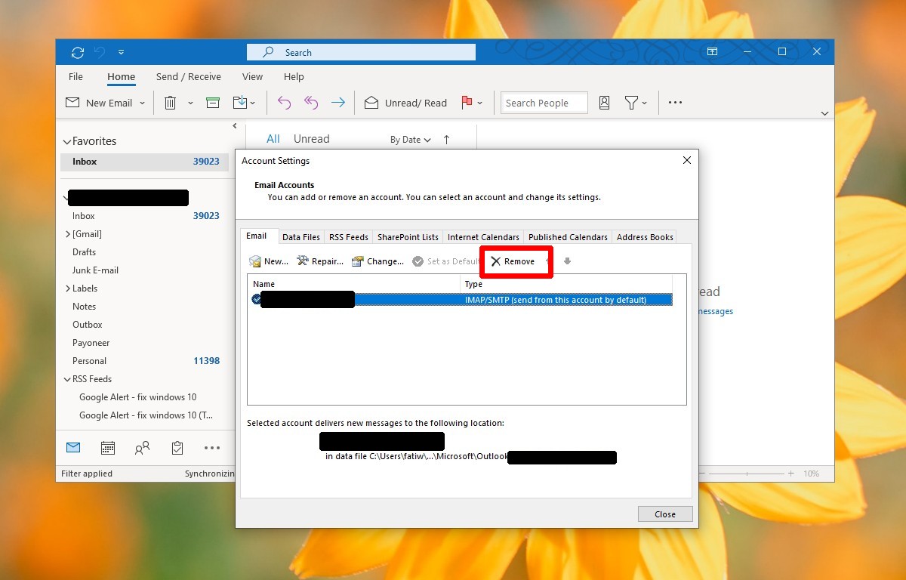
Task: Click the Forward arrow icon
Action: 338,103
